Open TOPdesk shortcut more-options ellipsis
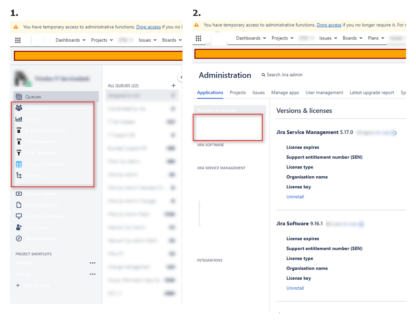416x323 pixels. (93, 263)
